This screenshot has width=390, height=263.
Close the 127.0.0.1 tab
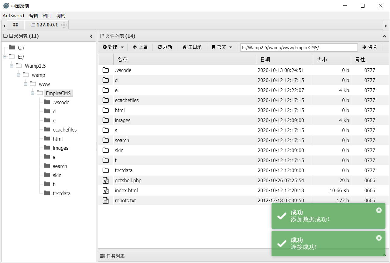pos(64,25)
